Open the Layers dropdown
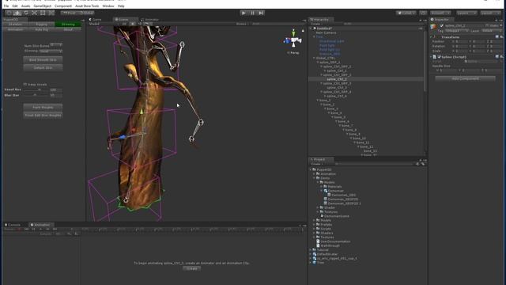This screenshot has width=506, height=285. 466,13
